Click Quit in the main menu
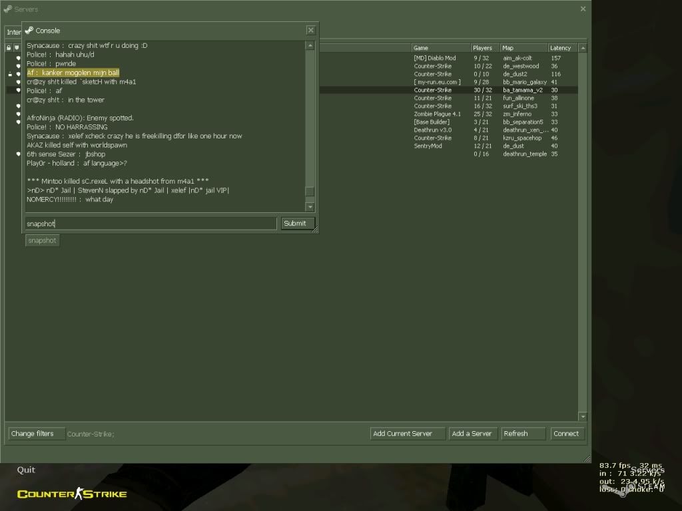The height and width of the screenshot is (511, 682). coord(26,470)
